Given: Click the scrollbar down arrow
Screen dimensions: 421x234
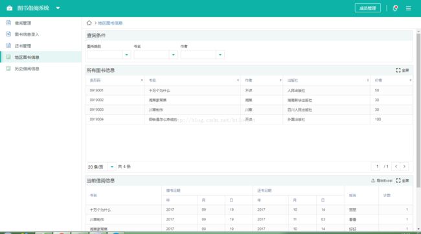Looking at the screenshot, I should [418, 229].
